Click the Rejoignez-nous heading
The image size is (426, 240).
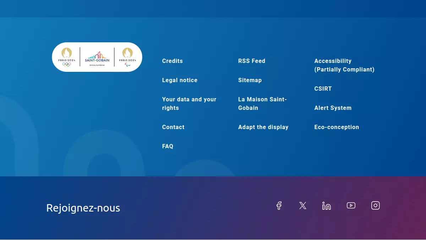point(83,208)
